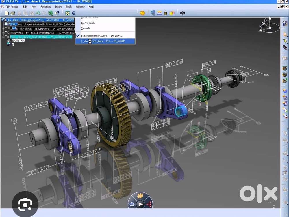The height and width of the screenshot is (217, 289).
Task: Click the What's This help cursor icon
Action: (x=57, y=13)
